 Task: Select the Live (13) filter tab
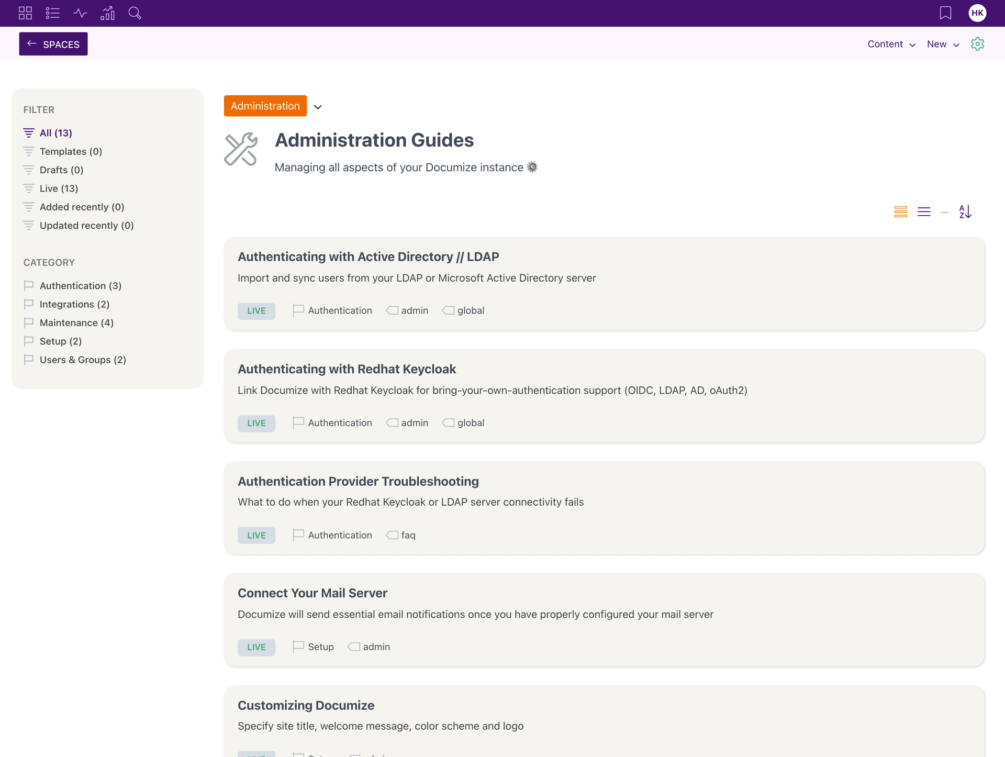(59, 187)
